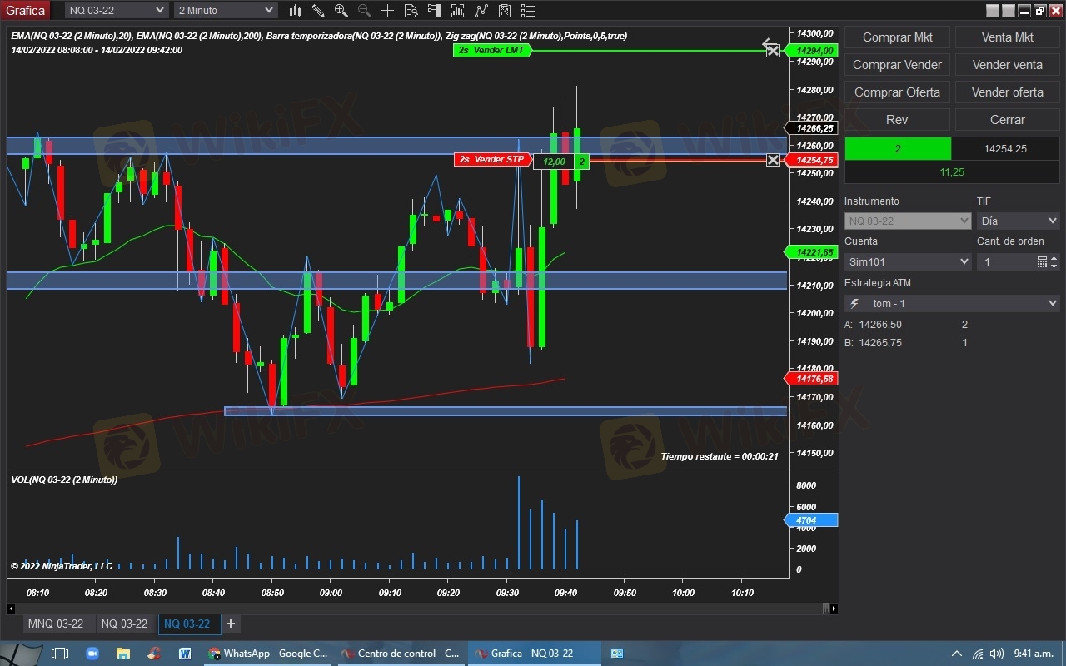
Task: Open the data box icon
Action: (411, 11)
